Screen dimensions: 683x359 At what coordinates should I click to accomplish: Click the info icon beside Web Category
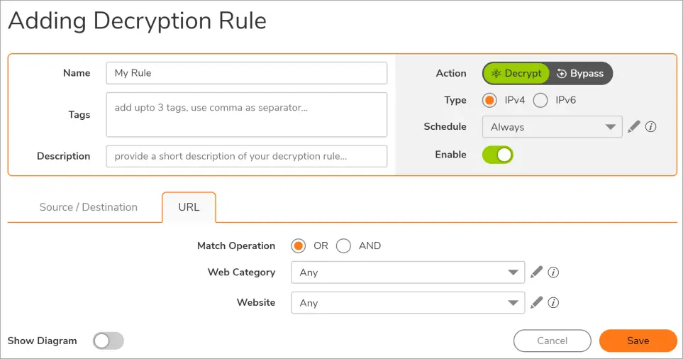554,272
